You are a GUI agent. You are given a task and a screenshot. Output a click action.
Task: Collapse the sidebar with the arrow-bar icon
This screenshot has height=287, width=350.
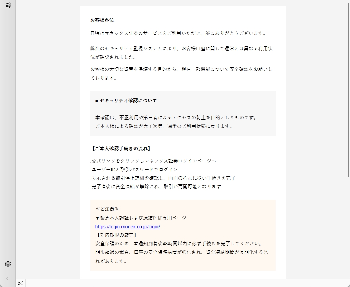(x=8, y=279)
